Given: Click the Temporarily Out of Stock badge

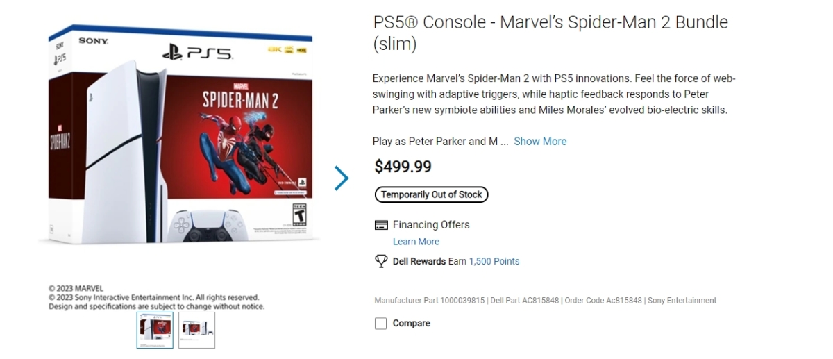Looking at the screenshot, I should (431, 194).
